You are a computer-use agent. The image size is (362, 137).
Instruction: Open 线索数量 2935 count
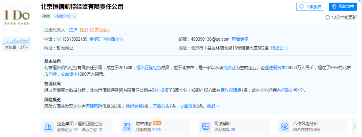coord(148,129)
